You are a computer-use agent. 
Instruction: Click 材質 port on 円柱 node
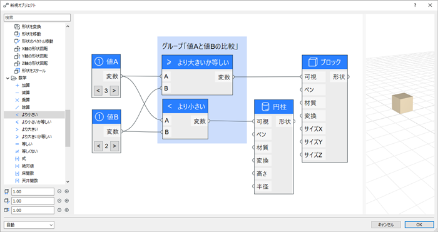253,148
